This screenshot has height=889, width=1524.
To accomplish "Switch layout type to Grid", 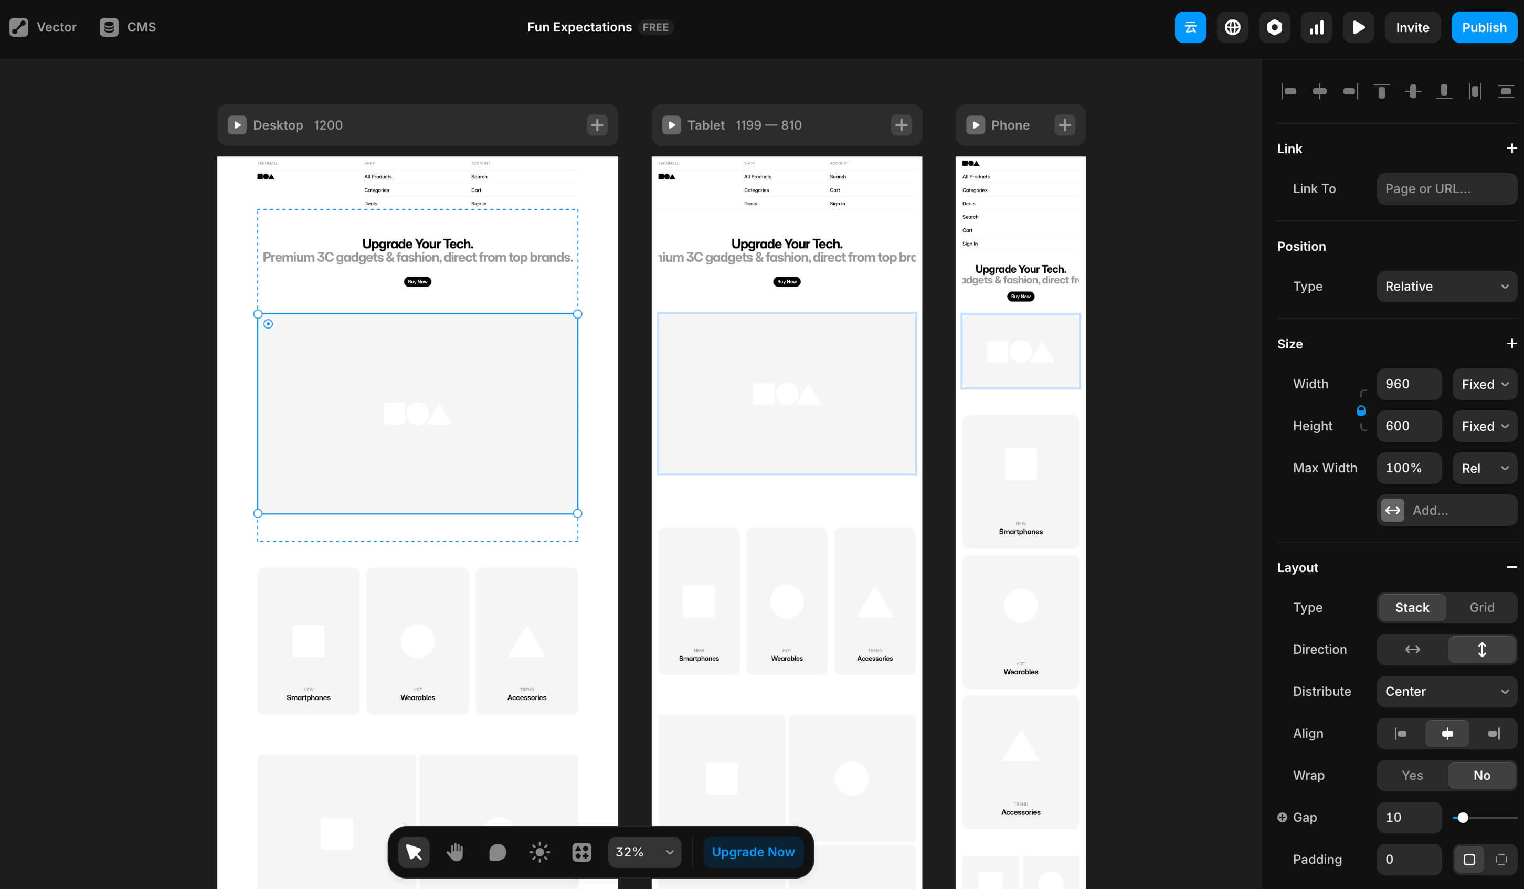I will pyautogui.click(x=1481, y=607).
